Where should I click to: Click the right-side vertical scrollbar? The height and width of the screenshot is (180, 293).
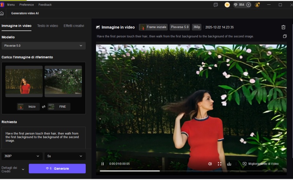click(x=292, y=91)
